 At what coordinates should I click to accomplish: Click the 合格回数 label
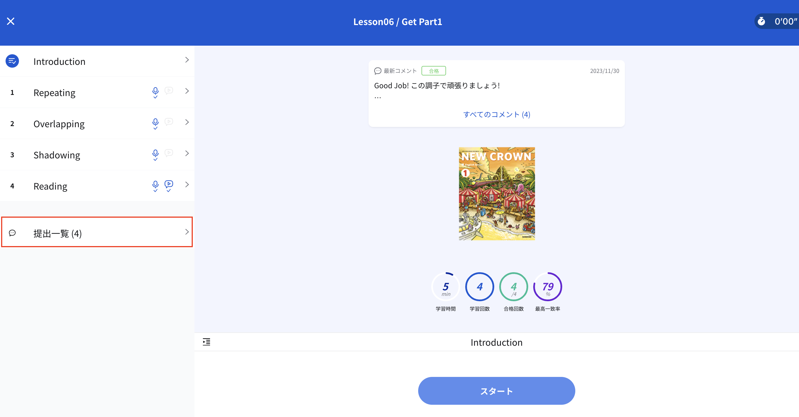514,309
